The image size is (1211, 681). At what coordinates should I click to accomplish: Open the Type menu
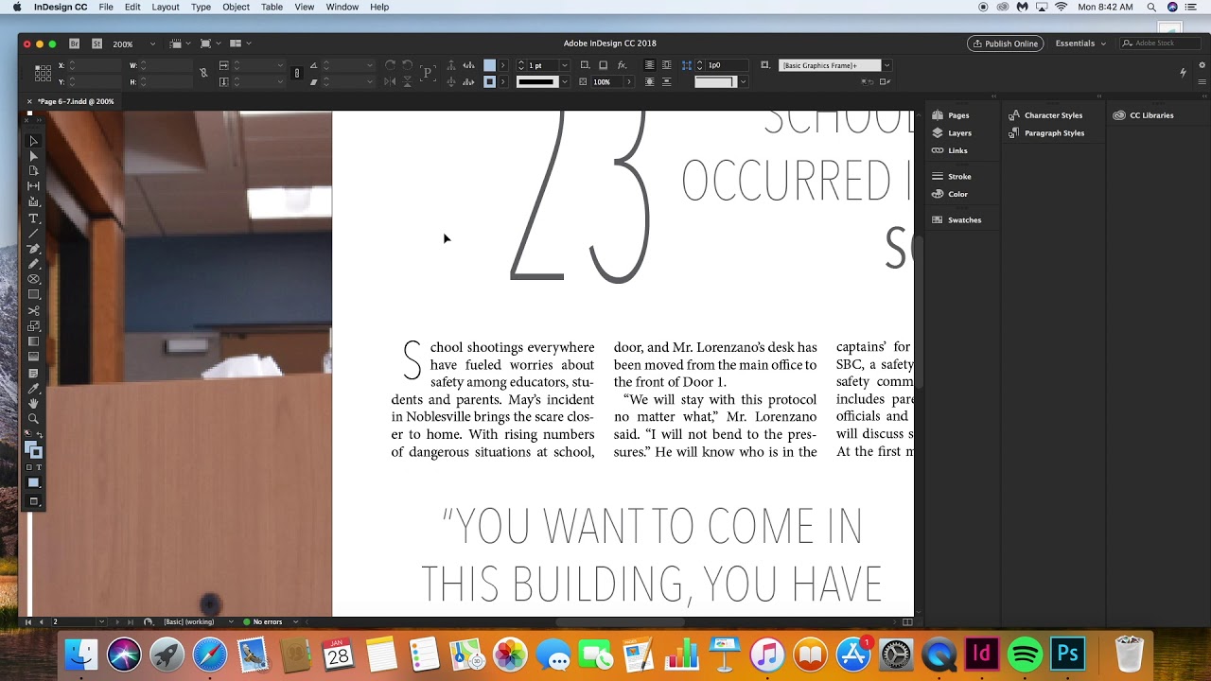[201, 7]
